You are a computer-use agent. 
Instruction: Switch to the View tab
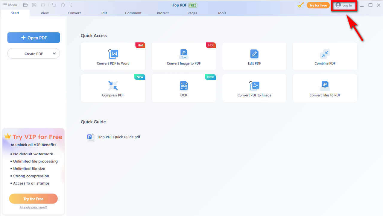click(45, 13)
